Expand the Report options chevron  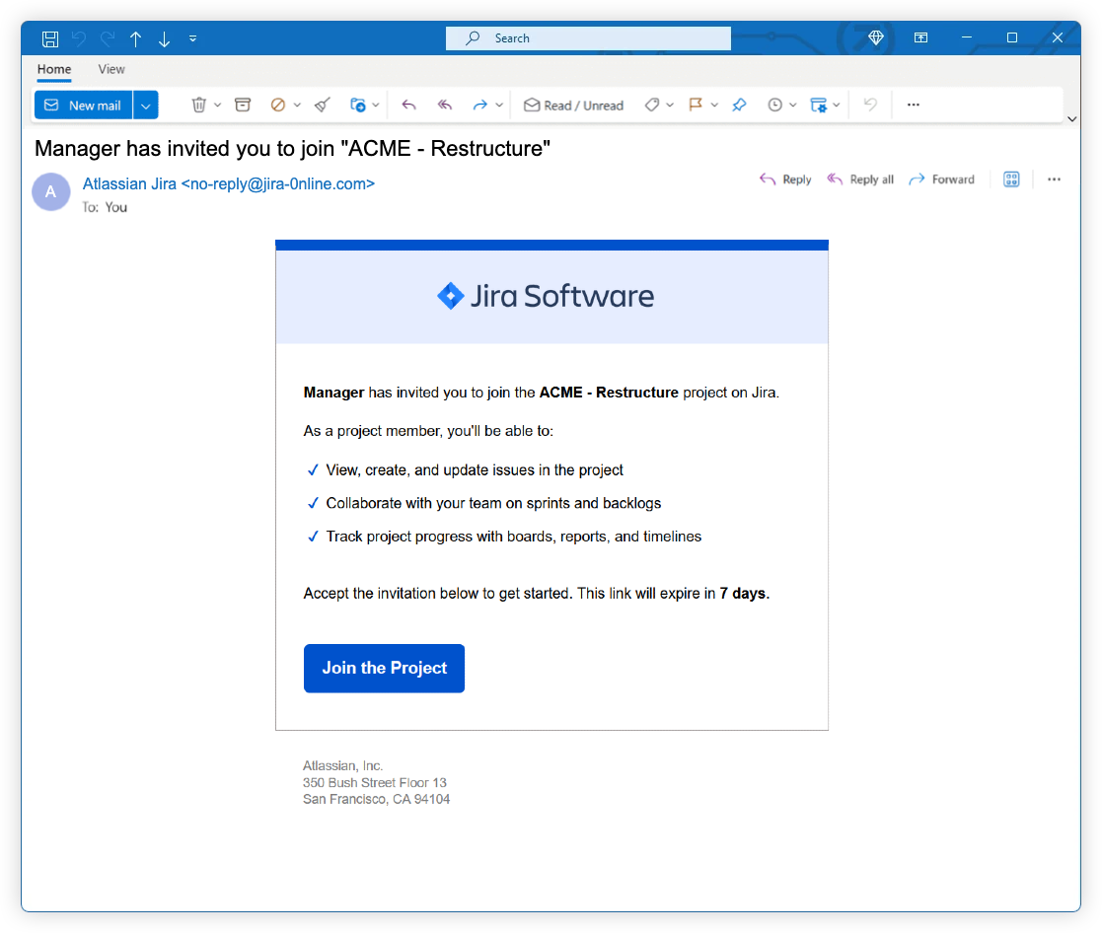click(x=297, y=106)
